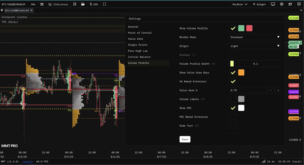Change Origin from right via its dropdown
Image resolution: width=304 pixels, height=165 pixels.
point(255,46)
